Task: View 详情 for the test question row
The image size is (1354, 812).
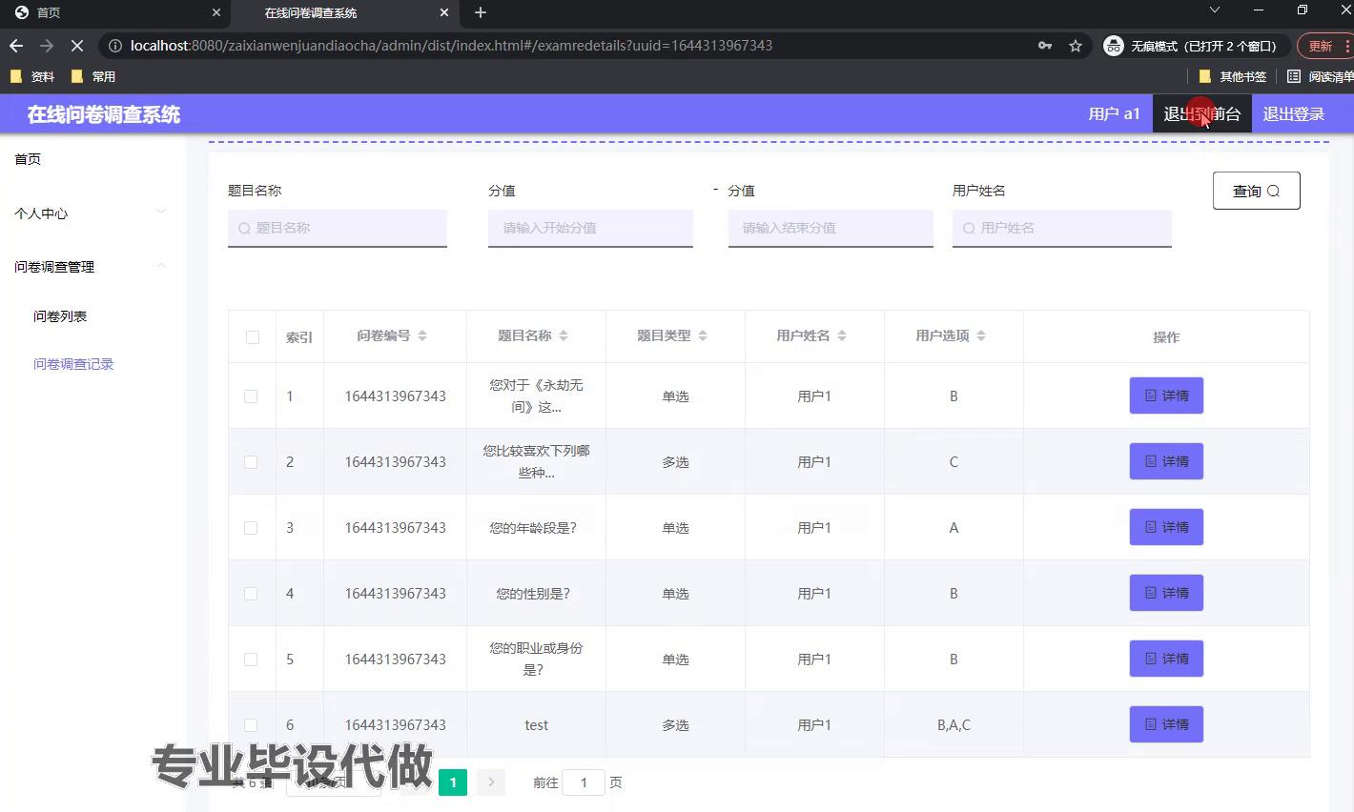Action: click(x=1166, y=724)
